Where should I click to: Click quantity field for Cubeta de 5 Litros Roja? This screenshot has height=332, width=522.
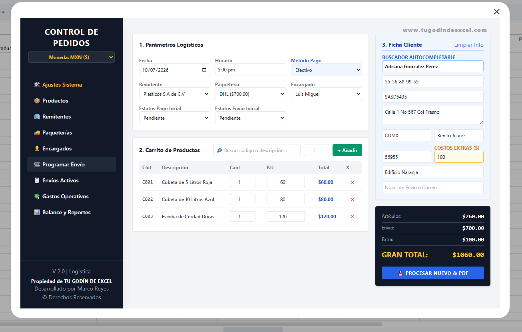(x=243, y=182)
